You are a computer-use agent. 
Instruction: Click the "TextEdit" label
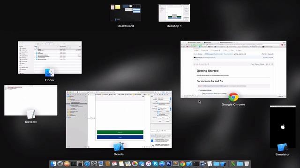click(30, 122)
